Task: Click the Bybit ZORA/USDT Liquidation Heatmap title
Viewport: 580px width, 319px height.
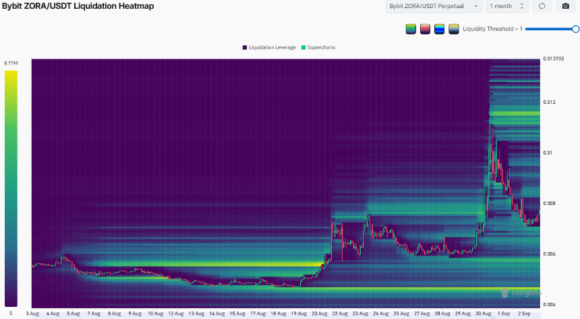Action: pyautogui.click(x=78, y=6)
